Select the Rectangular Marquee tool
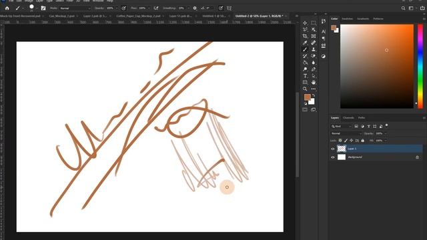 [314, 23]
